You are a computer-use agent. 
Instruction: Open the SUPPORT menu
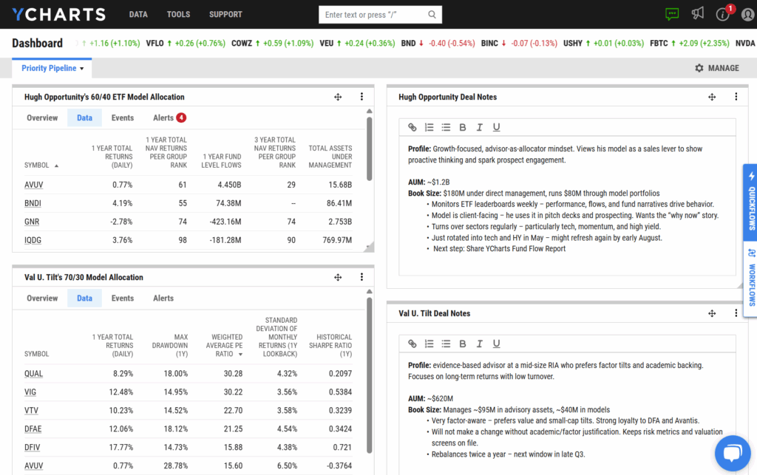(225, 15)
